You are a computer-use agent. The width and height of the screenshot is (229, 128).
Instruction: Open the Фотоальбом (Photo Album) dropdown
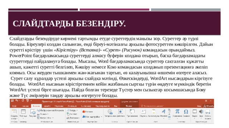tap(45, 118)
